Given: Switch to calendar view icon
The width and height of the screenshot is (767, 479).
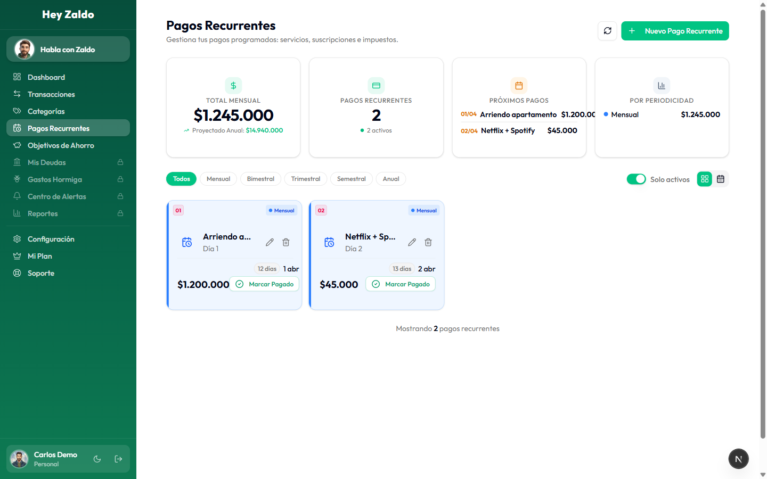Looking at the screenshot, I should coord(721,179).
